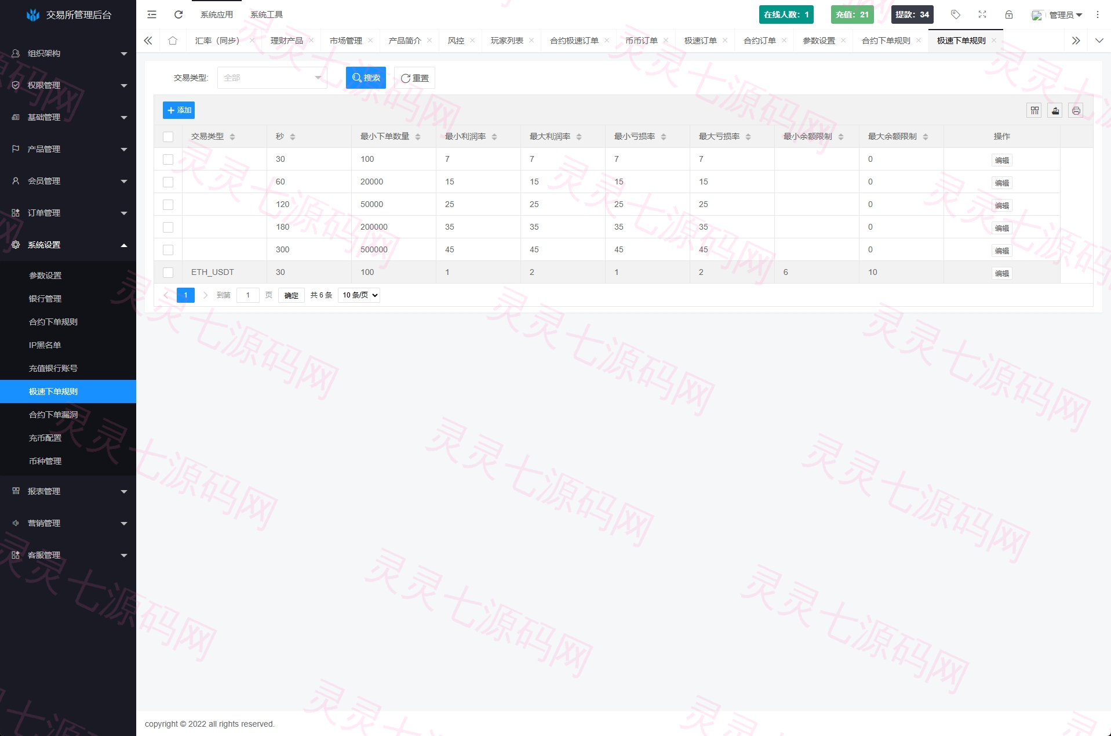This screenshot has height=736, width=1111.
Task: Collapse the sidebar with the menu fold icon
Action: click(x=152, y=14)
